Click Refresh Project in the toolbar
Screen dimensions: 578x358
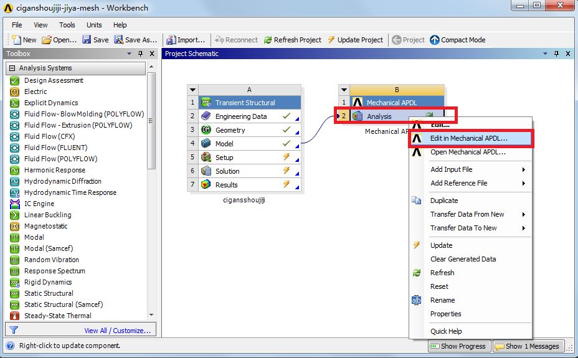(x=293, y=40)
